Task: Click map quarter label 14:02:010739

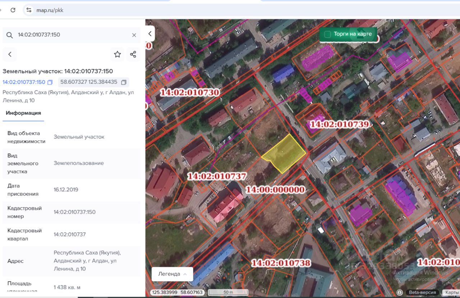Action: click(x=339, y=124)
